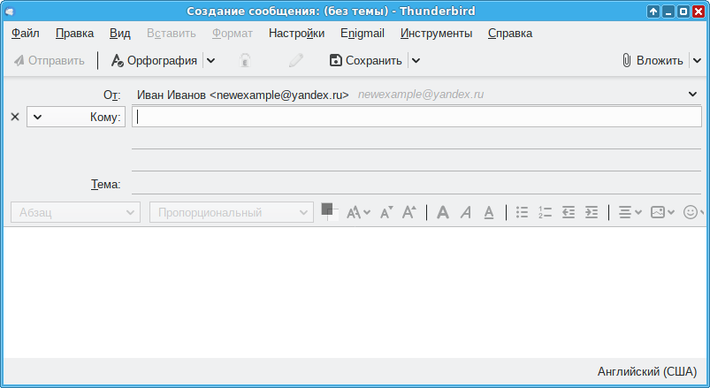Remove the recipient row with X icon
710x388 pixels.
[15, 117]
